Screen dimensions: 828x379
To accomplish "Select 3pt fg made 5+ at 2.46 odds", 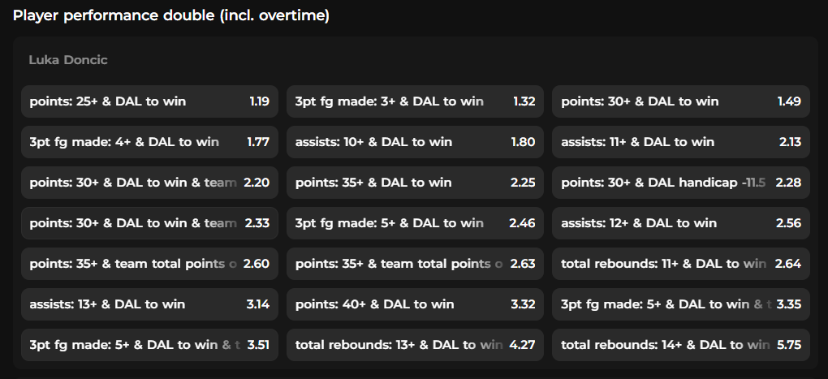I will [415, 223].
